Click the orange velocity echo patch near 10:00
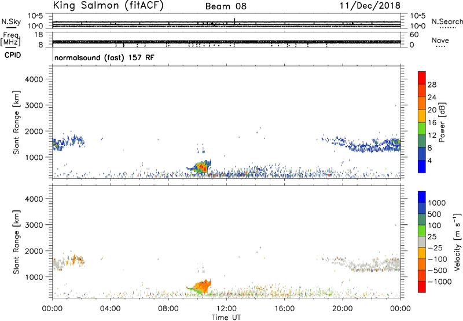The height and width of the screenshot is (321, 463). (202, 286)
